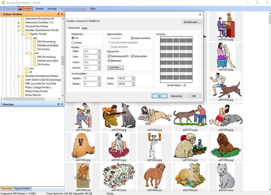Open the Photo Poster Printer folder
Screen dimensions: 271x195
(37, 91)
